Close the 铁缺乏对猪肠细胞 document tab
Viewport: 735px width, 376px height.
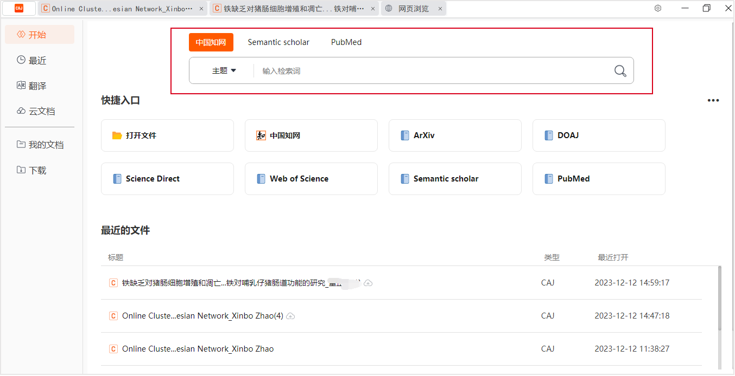point(374,9)
